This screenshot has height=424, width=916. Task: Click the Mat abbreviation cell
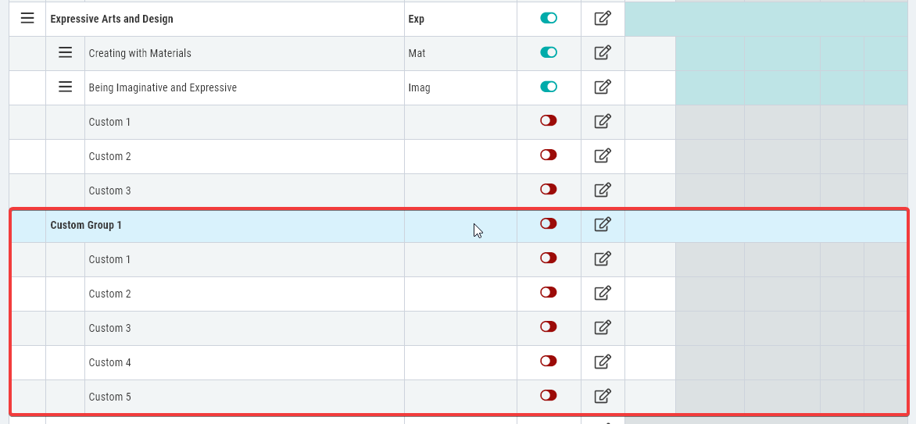(x=460, y=53)
